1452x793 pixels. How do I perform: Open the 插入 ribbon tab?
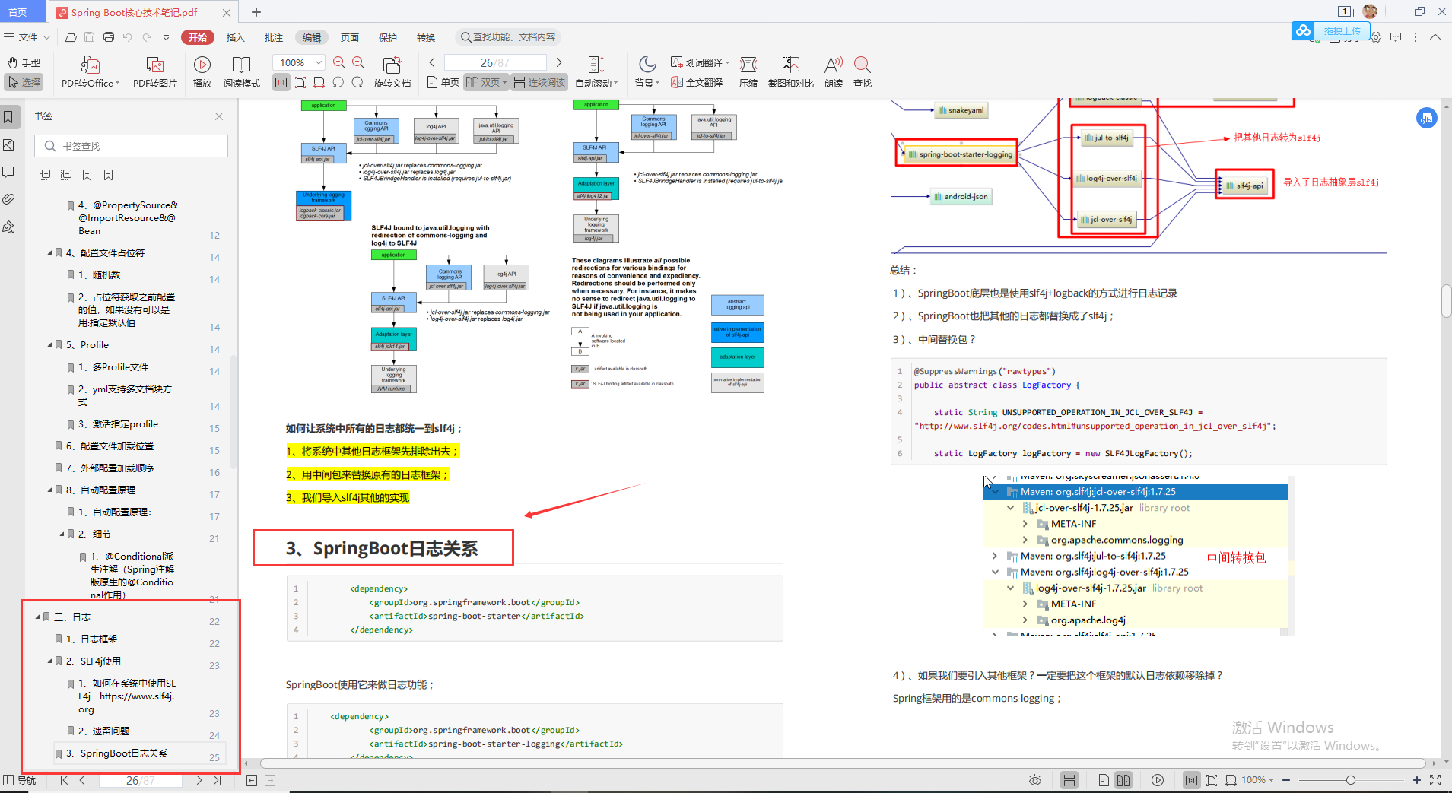coord(236,37)
